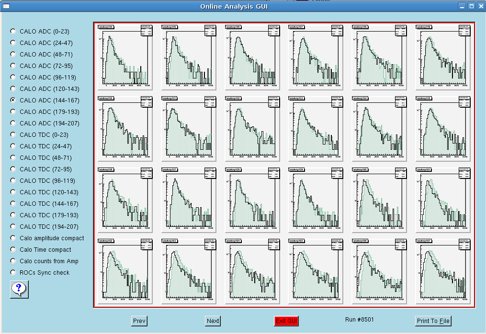The width and height of the screenshot is (486, 334).
Task: Select CALO ADC (0-23) radio button
Action: tap(13, 31)
